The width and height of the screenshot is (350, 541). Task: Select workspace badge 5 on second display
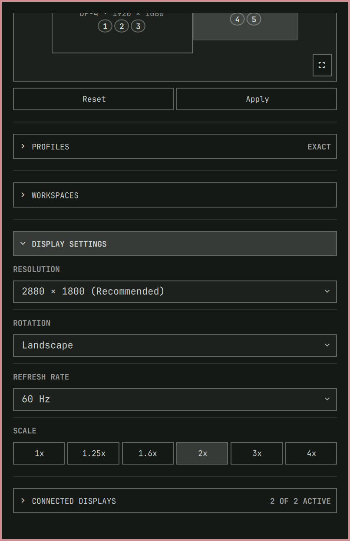pos(254,19)
